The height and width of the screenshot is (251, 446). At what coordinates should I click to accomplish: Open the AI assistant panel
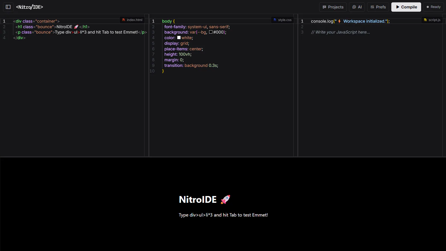(x=357, y=7)
